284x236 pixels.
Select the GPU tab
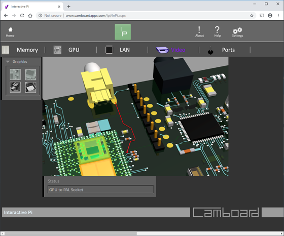coord(74,50)
